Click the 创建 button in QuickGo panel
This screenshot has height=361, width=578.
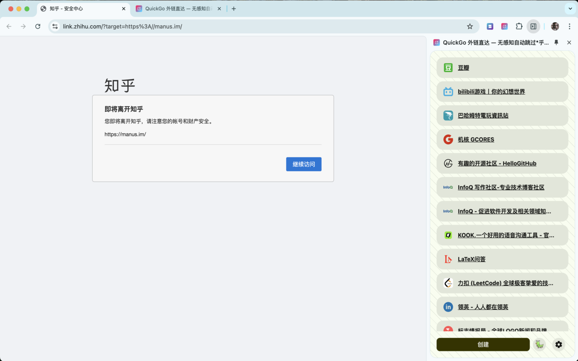pos(483,344)
